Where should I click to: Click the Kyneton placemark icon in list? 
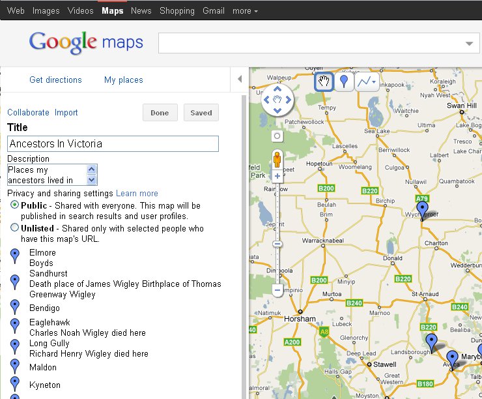[x=15, y=384]
